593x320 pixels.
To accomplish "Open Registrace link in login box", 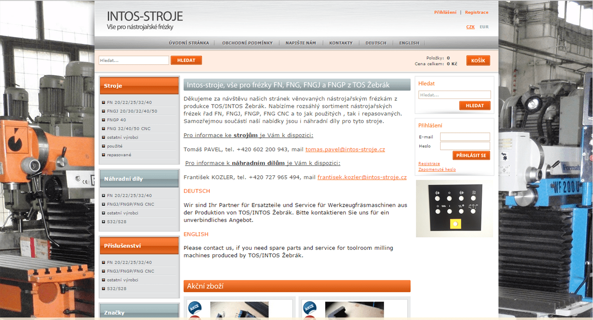I will [x=429, y=164].
